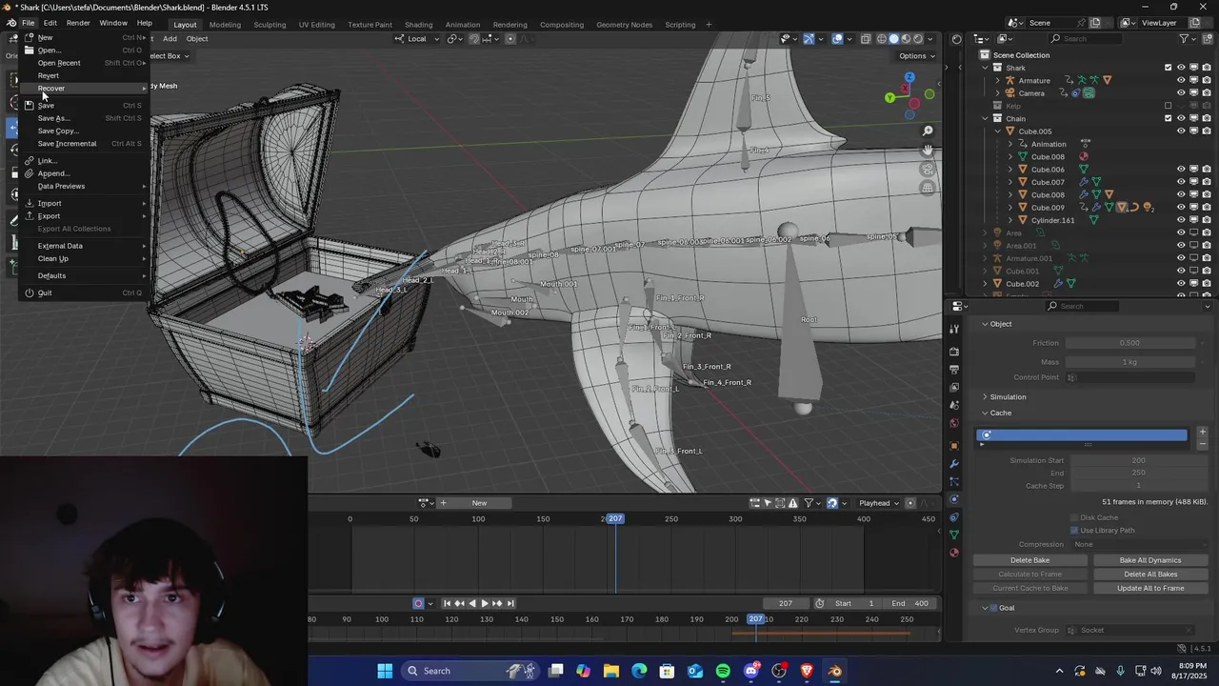This screenshot has width=1219, height=686.
Task: Click the Simulation Start field
Action: point(1138,460)
